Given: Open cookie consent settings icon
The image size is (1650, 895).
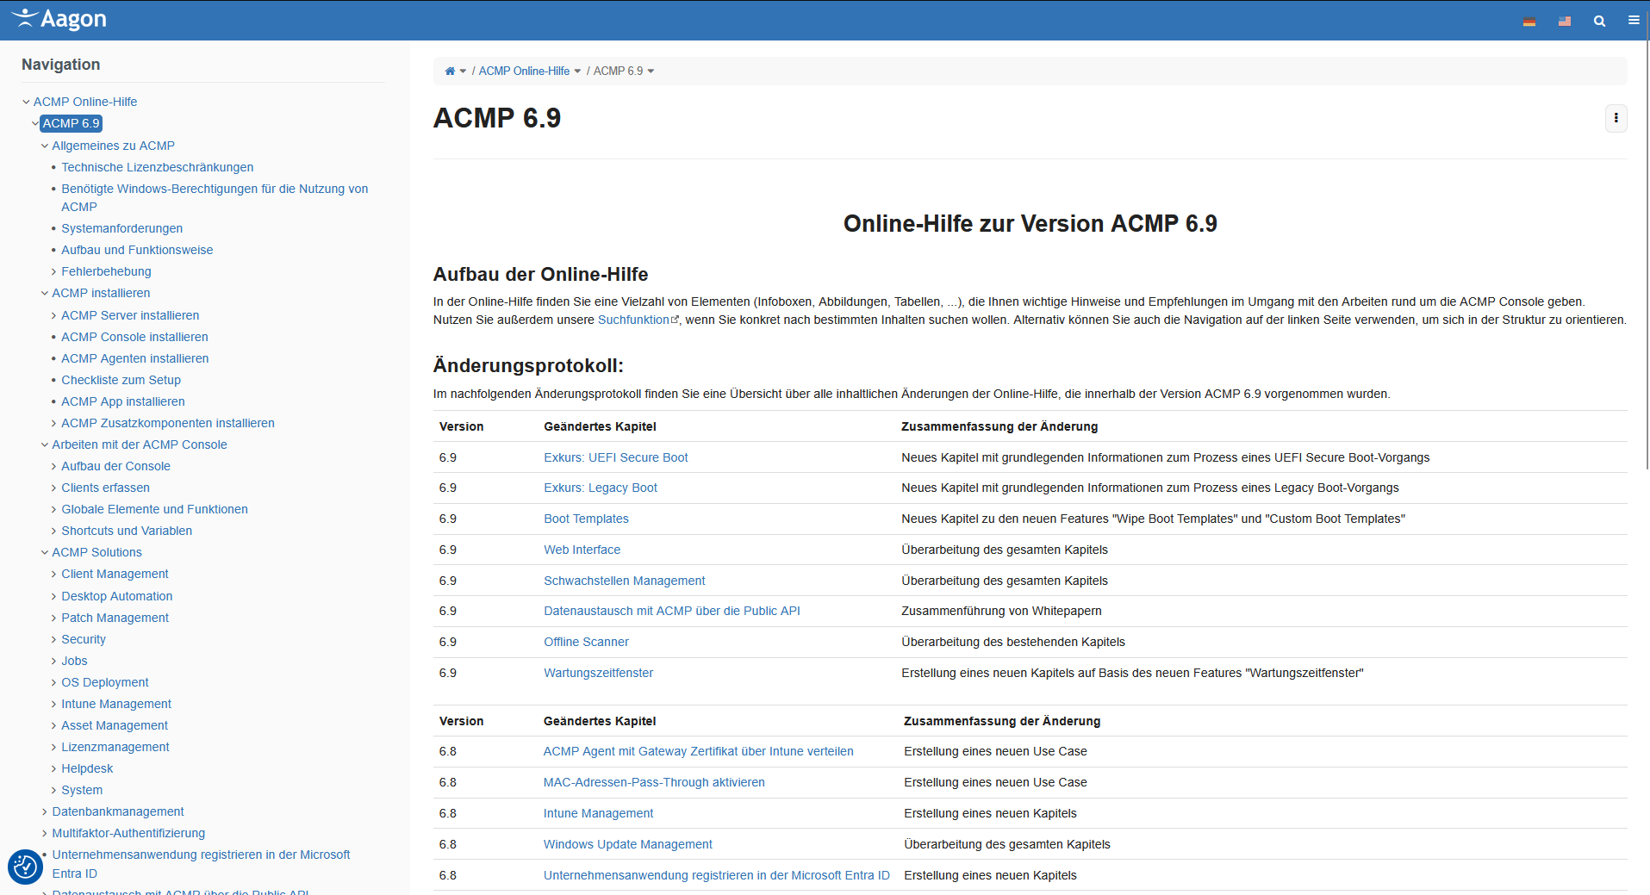Looking at the screenshot, I should 25,867.
